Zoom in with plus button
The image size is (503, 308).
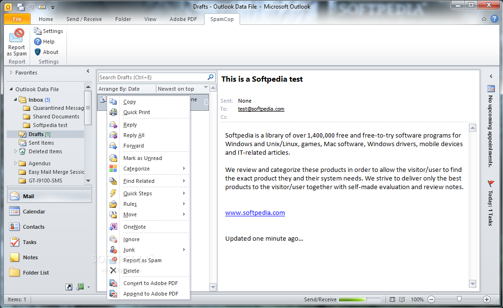pos(487,299)
